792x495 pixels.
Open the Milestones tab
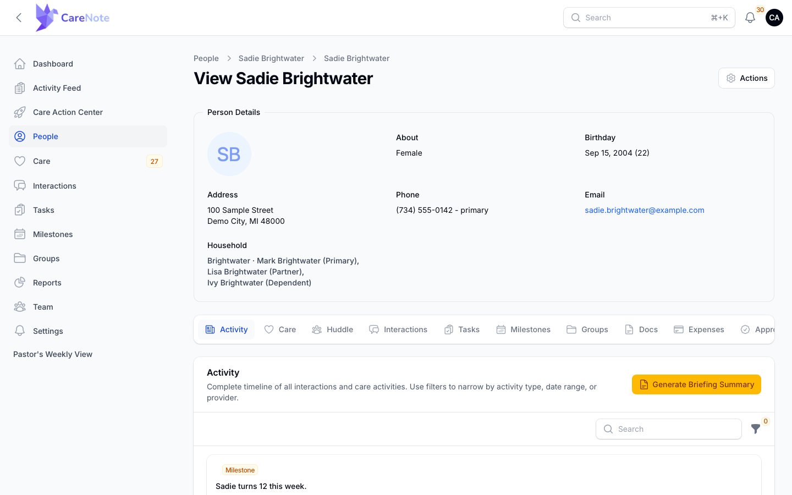[523, 329]
